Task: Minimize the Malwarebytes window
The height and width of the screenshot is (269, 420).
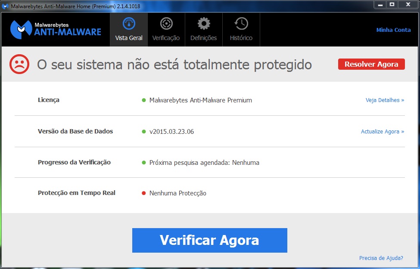Action: pos(380,5)
